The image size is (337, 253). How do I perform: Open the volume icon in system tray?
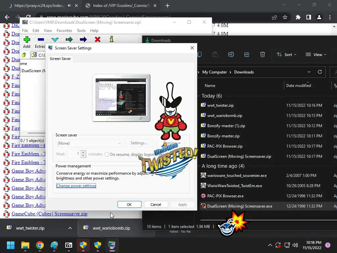pyautogui.click(x=295, y=245)
